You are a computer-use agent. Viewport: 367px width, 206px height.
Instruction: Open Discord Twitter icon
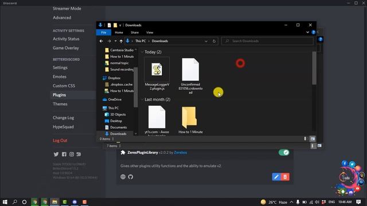(56, 154)
